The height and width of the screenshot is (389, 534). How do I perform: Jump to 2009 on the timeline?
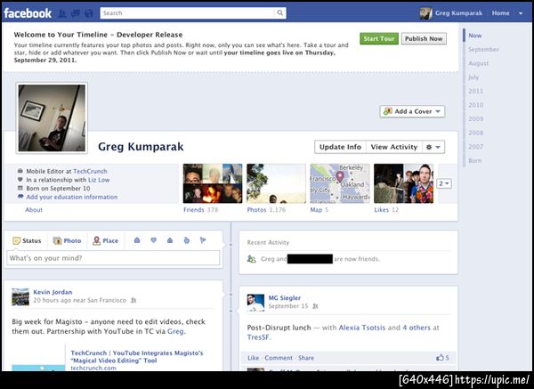click(475, 119)
